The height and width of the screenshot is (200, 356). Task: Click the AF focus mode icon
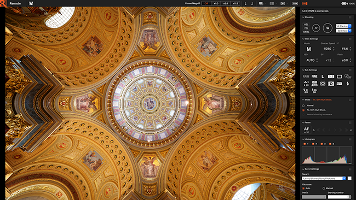coord(306,130)
